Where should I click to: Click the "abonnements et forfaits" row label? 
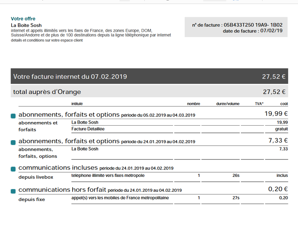click(38, 126)
